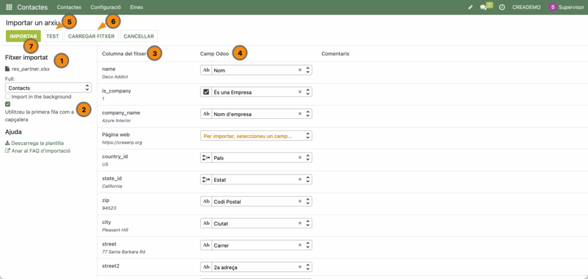Open the Full sheet dropdown showing Contacts
This screenshot has height=279, width=588.
tap(48, 87)
